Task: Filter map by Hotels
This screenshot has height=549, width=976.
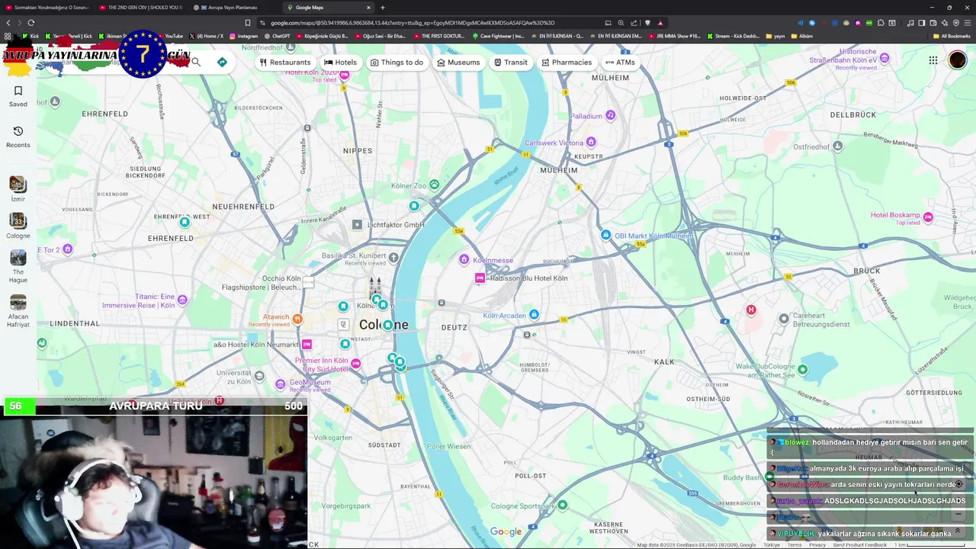Action: pos(340,63)
